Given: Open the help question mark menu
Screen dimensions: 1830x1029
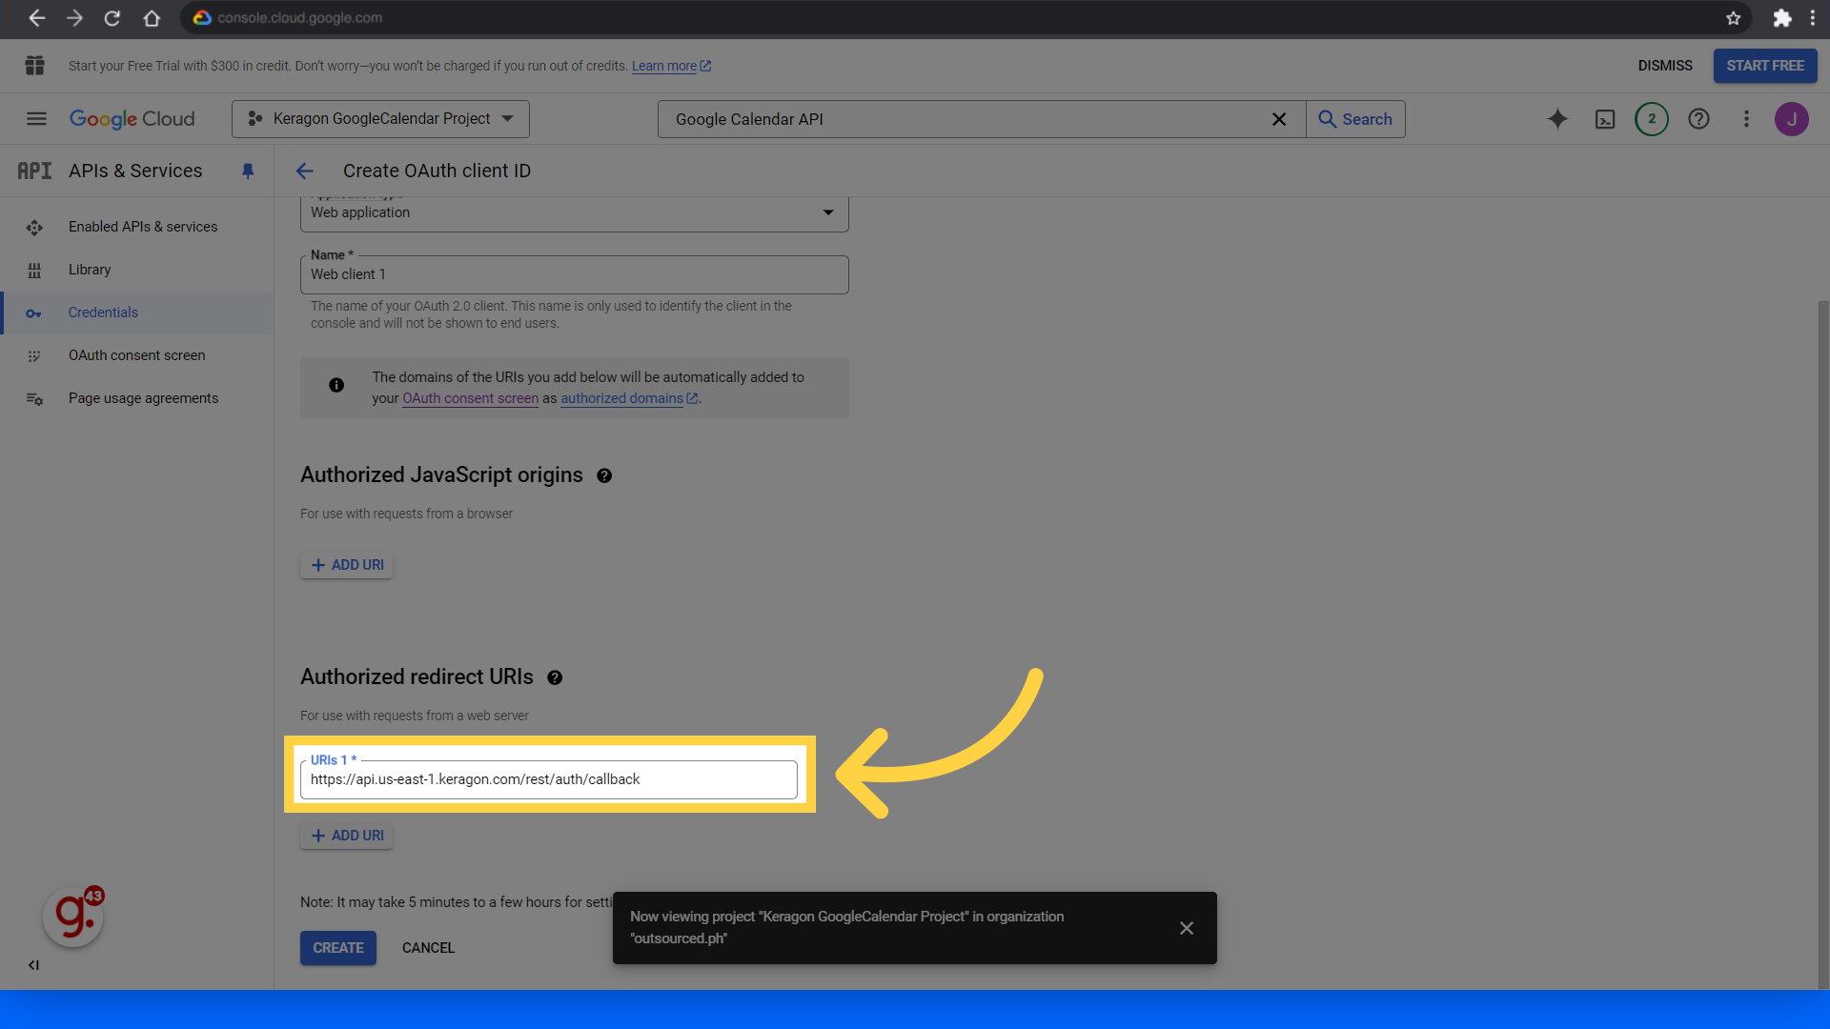Looking at the screenshot, I should pyautogui.click(x=1698, y=119).
